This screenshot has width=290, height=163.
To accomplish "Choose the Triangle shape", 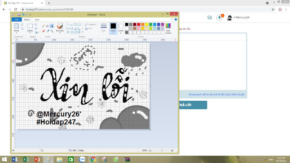I will pos(75,29).
